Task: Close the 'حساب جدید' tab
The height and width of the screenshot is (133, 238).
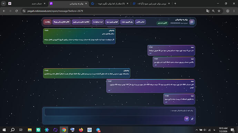Action: (x=44, y=3)
